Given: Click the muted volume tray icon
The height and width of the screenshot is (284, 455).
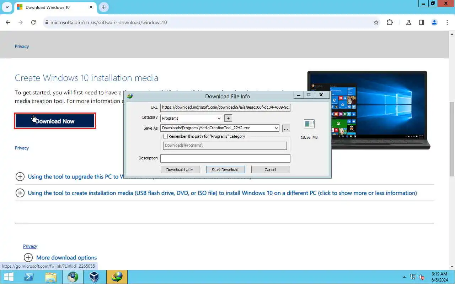Looking at the screenshot, I should 422,277.
